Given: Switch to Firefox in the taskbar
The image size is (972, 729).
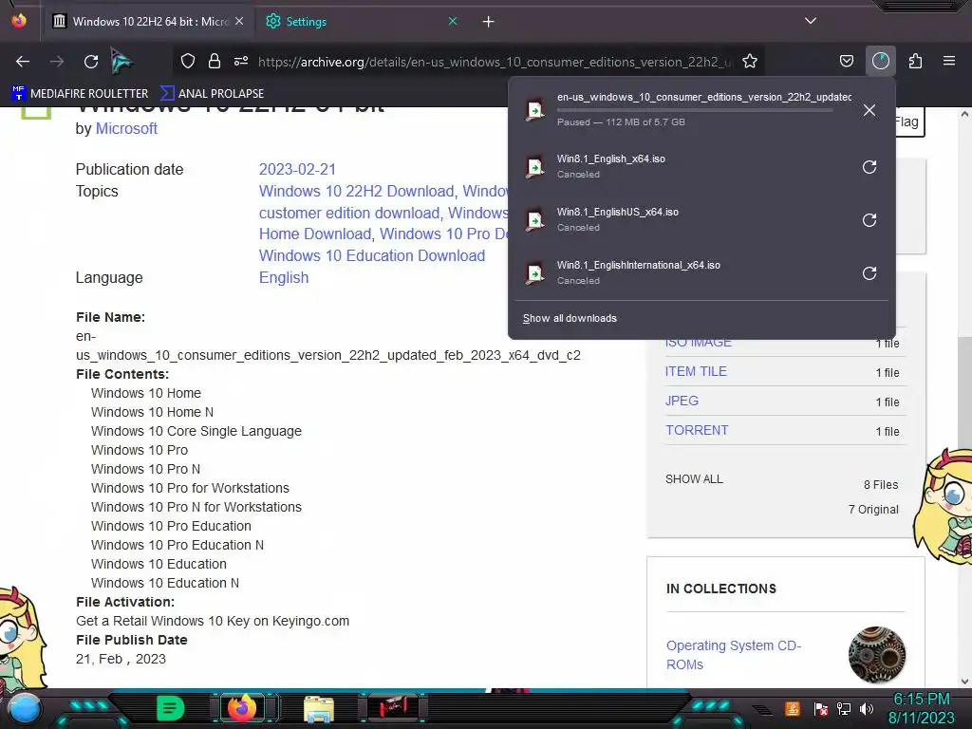Looking at the screenshot, I should 242,708.
